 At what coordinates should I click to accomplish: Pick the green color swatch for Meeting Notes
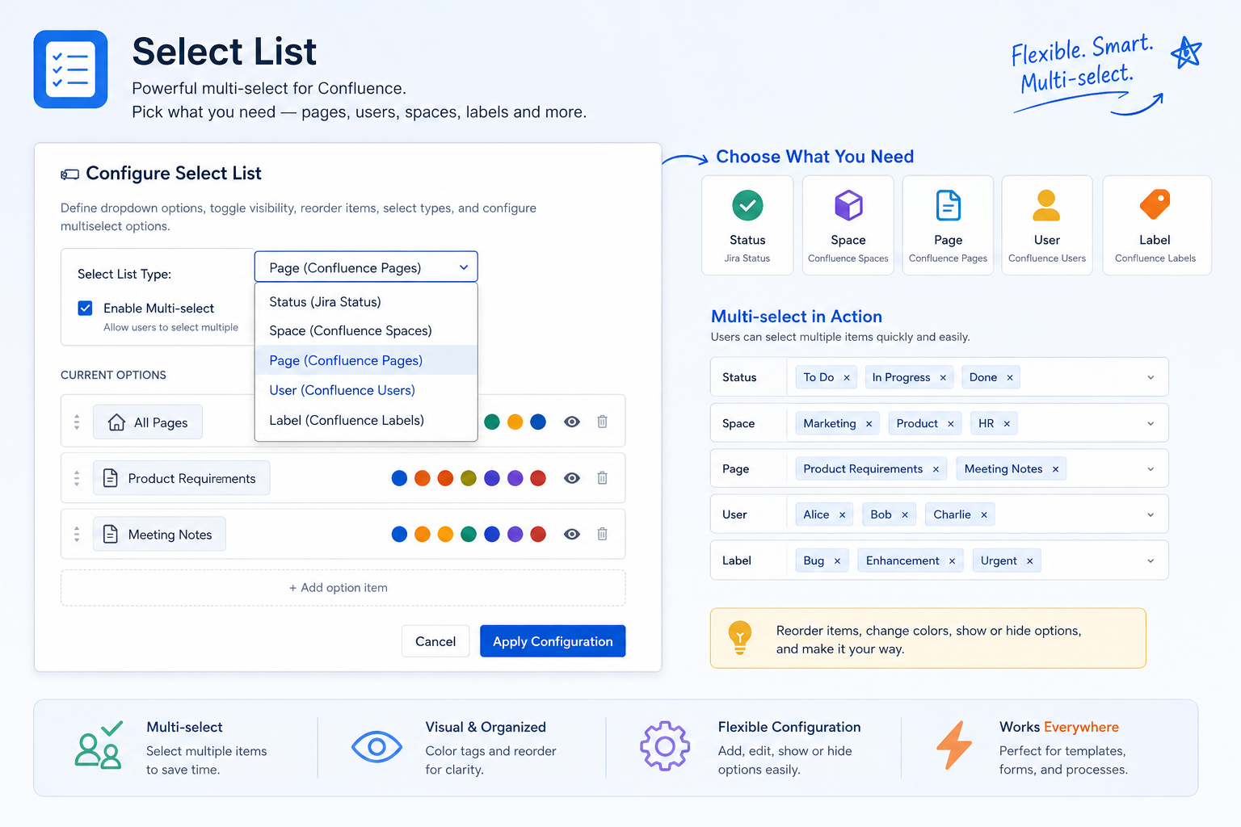469,534
